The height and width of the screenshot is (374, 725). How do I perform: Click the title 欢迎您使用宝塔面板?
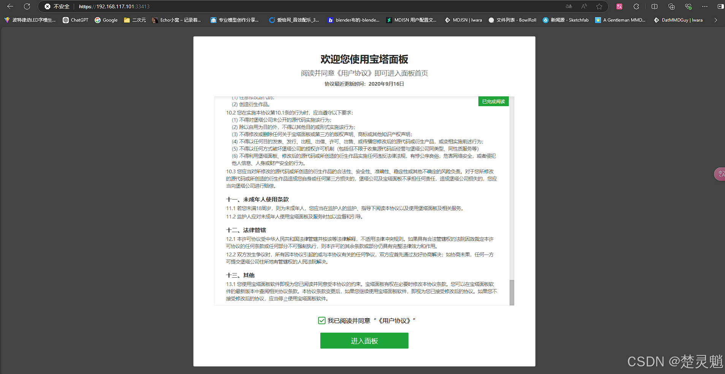point(364,59)
